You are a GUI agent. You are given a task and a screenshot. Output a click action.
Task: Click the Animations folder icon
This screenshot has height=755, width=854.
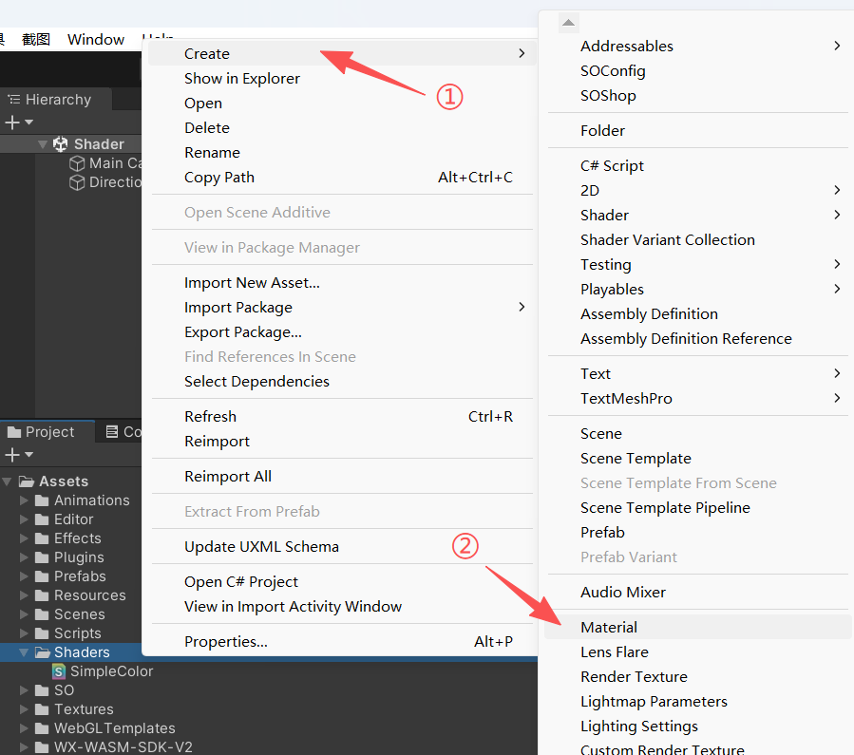point(42,500)
